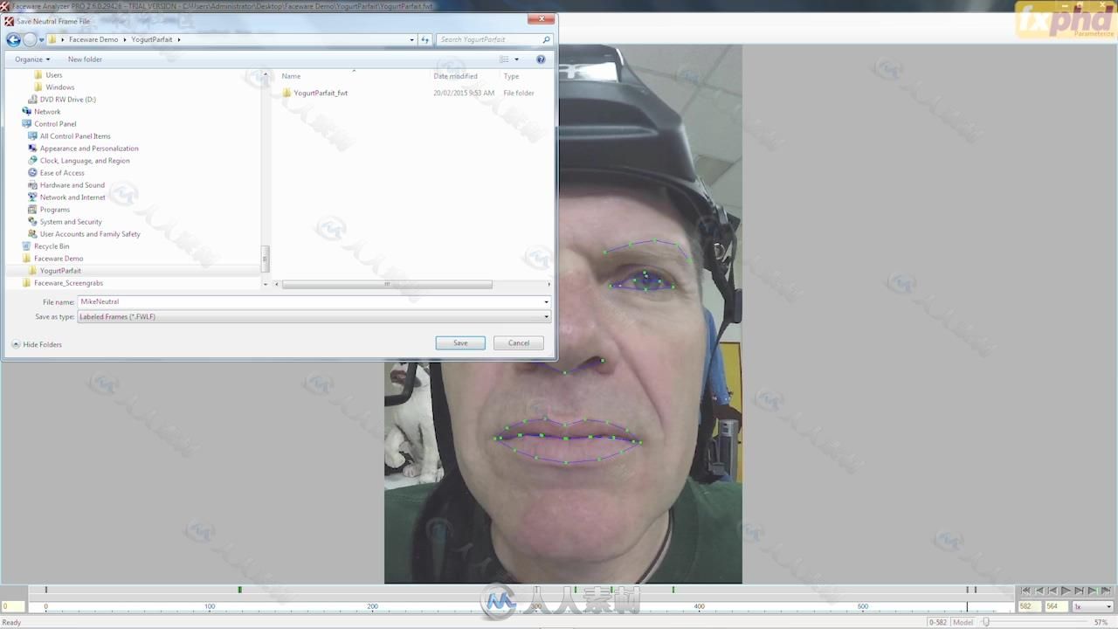Click the Save button
1118x629 pixels.
click(x=460, y=342)
